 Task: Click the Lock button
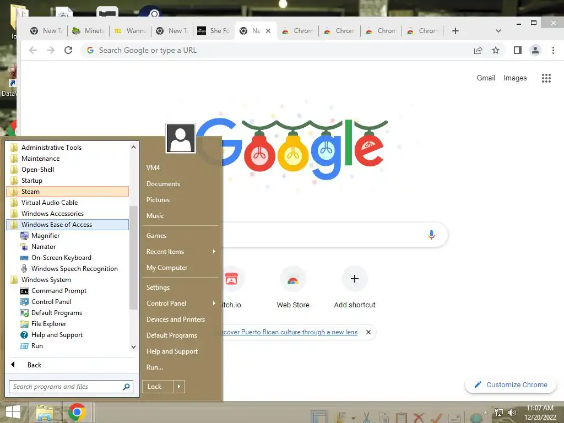[158, 387]
